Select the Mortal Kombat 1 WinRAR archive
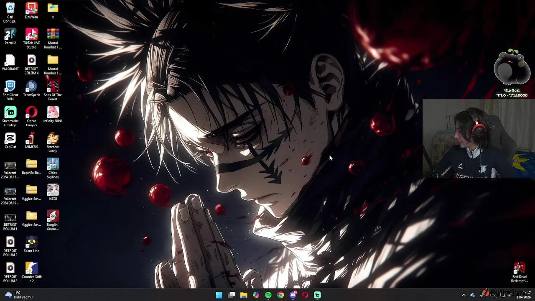535x301 pixels. coord(53,39)
